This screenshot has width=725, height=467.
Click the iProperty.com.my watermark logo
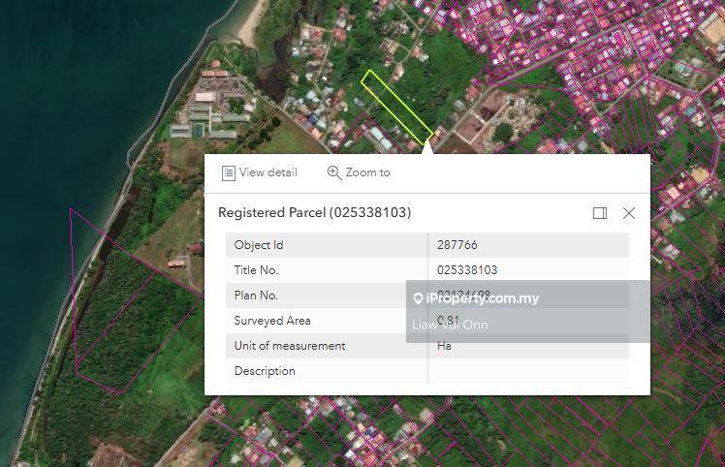tap(476, 298)
